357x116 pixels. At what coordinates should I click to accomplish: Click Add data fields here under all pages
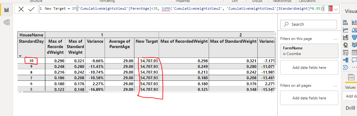coord(309,98)
